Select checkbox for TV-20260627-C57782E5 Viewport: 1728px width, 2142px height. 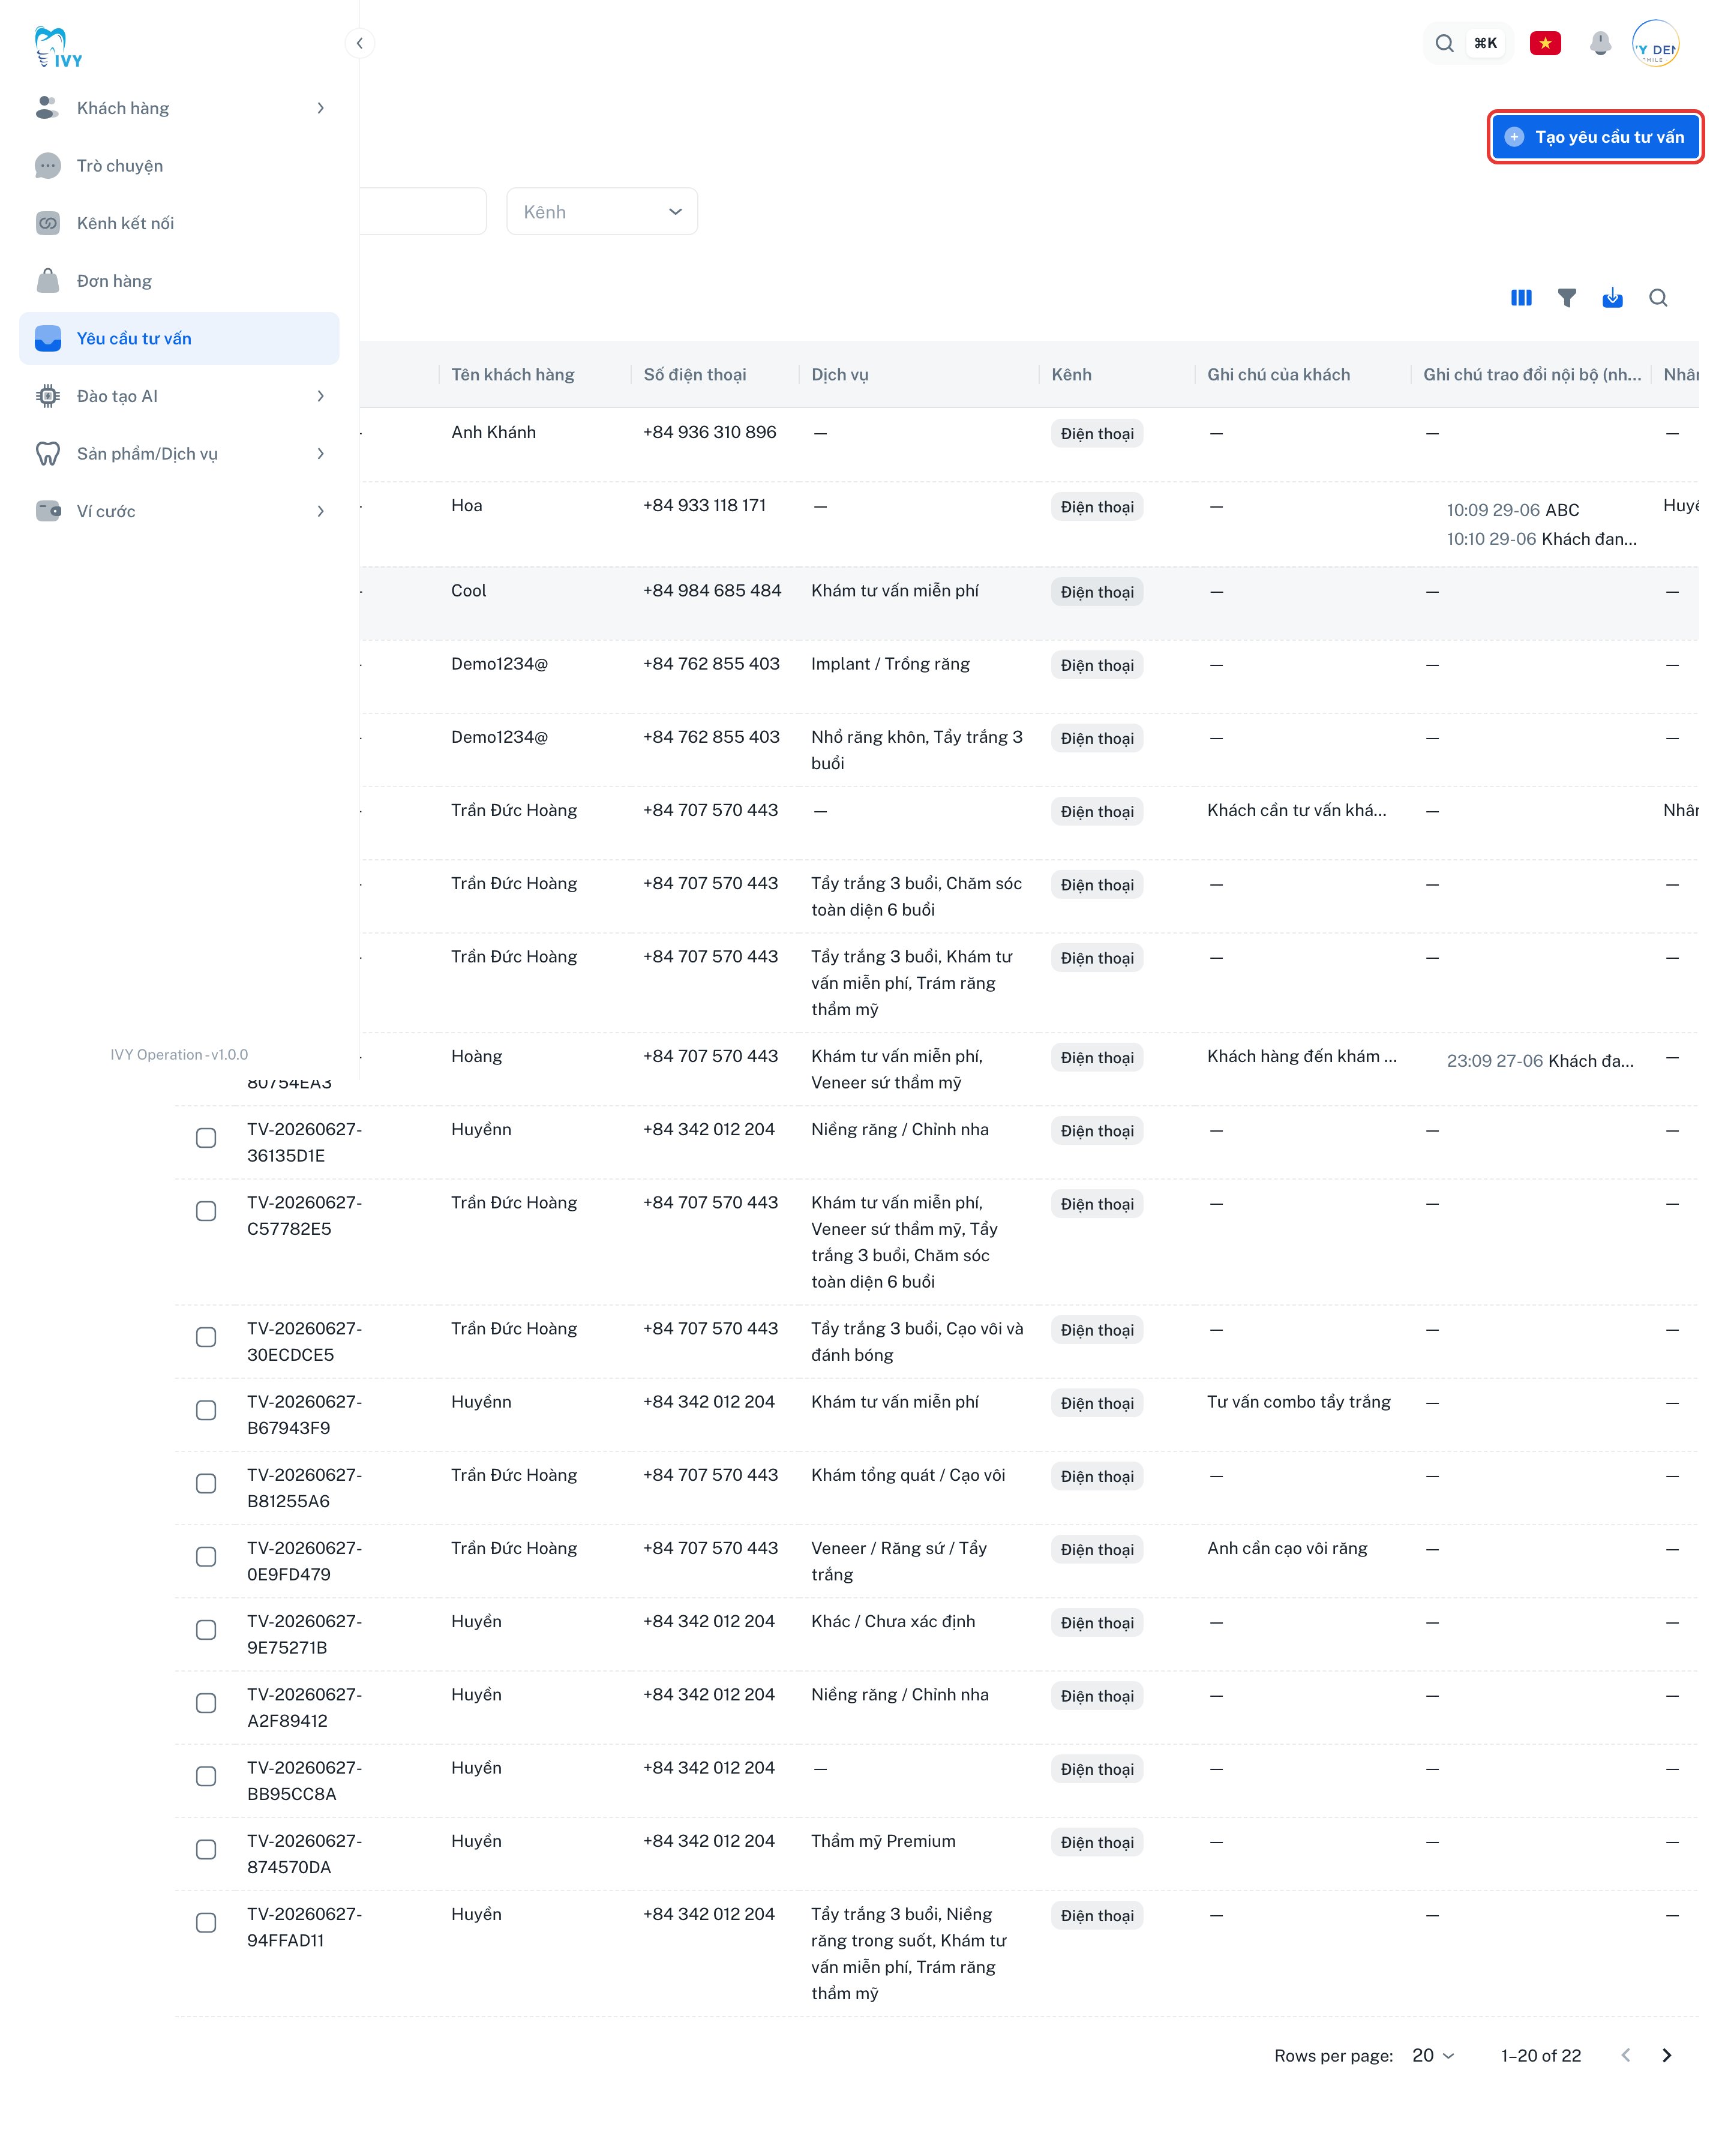(x=206, y=1211)
